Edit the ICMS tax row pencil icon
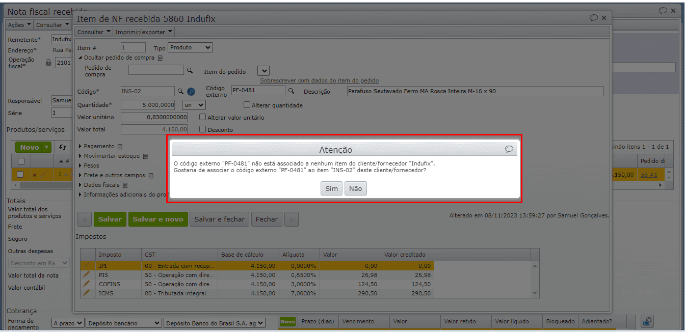Screen dimensions: 685x332 [x=87, y=293]
